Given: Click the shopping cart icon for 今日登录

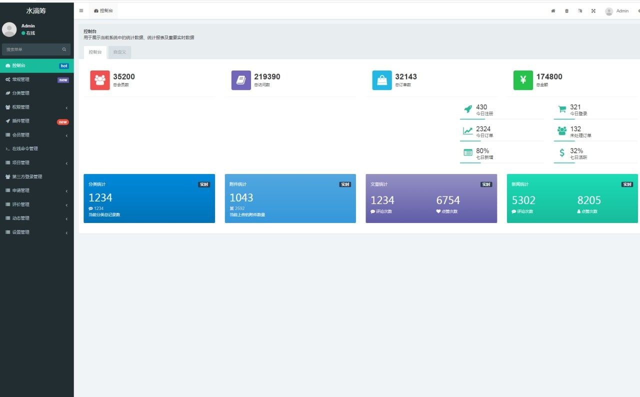Looking at the screenshot, I should [562, 109].
